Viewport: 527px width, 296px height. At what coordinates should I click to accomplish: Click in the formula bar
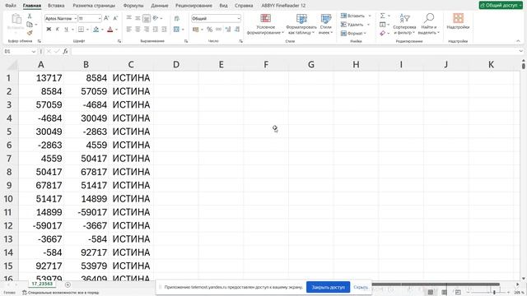[x=295, y=51]
